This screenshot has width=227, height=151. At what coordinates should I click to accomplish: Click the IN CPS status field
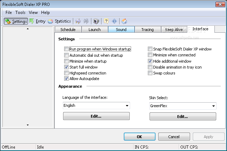click(x=142, y=147)
